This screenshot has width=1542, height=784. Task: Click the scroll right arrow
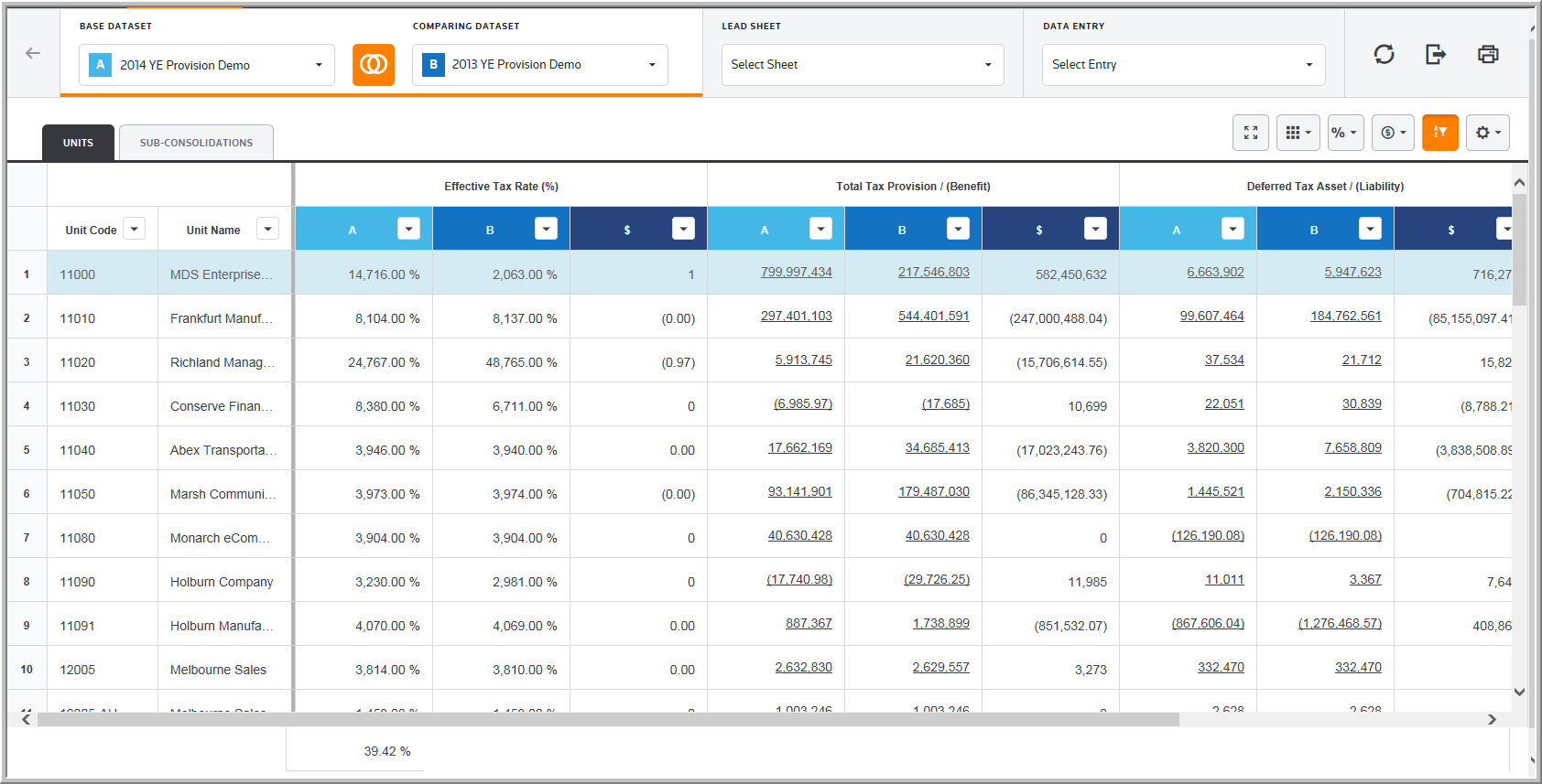(1492, 719)
